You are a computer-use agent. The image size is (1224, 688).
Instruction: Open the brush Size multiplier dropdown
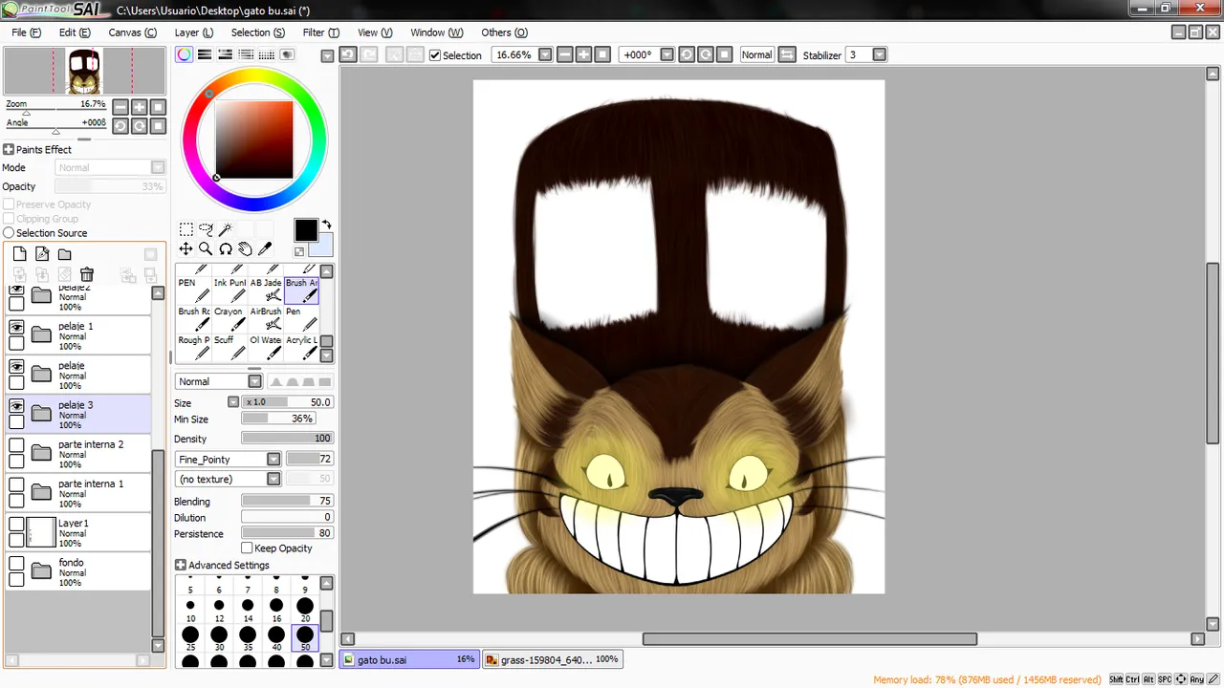(233, 402)
